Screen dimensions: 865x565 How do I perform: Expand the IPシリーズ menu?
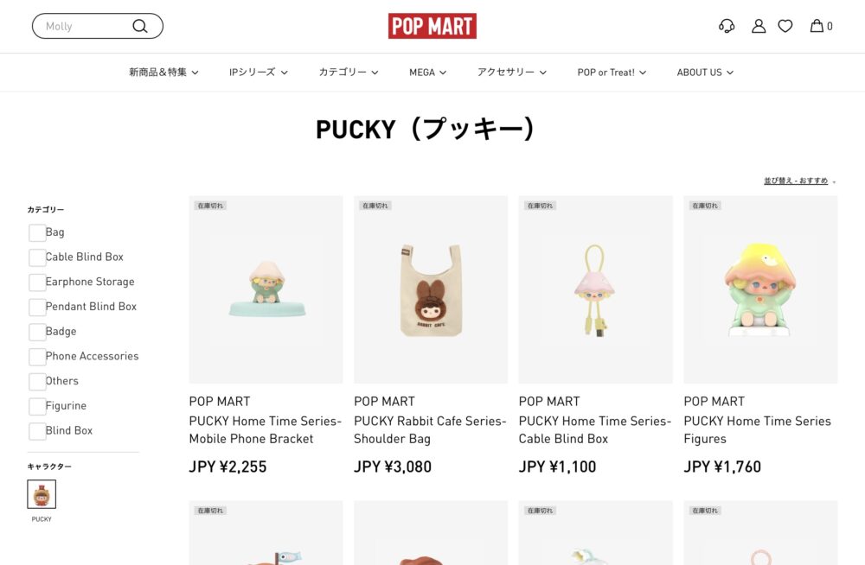tap(258, 73)
